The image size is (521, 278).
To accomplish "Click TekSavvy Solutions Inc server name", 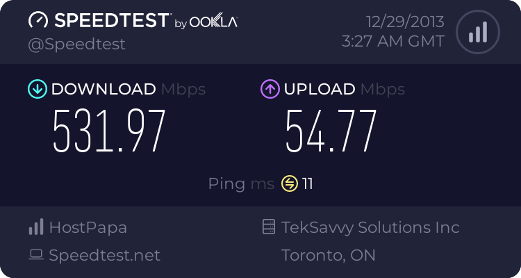I will tap(370, 227).
